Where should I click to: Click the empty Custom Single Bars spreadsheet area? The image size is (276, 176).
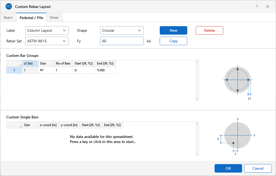pos(103,139)
